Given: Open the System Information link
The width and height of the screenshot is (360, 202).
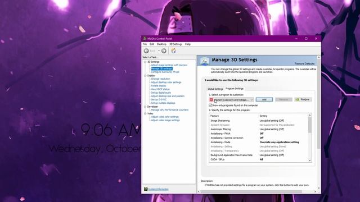Looking at the screenshot, I should pyautogui.click(x=158, y=189).
